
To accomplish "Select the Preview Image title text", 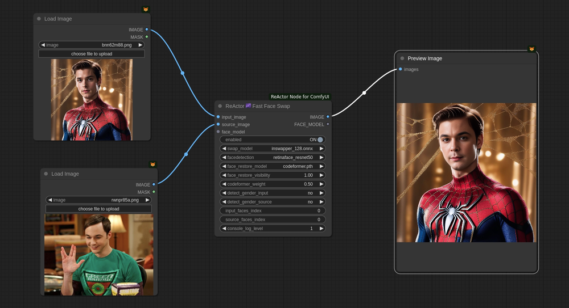I will pos(424,58).
